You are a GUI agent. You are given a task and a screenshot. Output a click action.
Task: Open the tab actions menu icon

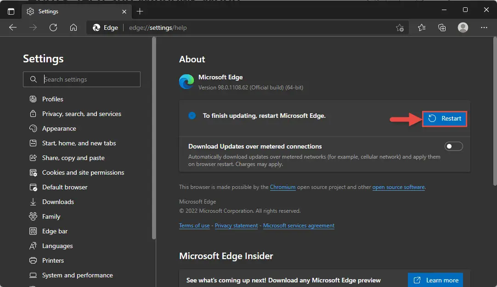click(11, 11)
